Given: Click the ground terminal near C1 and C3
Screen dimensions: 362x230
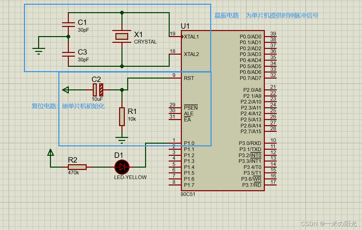Looking at the screenshot, I should [38, 51].
